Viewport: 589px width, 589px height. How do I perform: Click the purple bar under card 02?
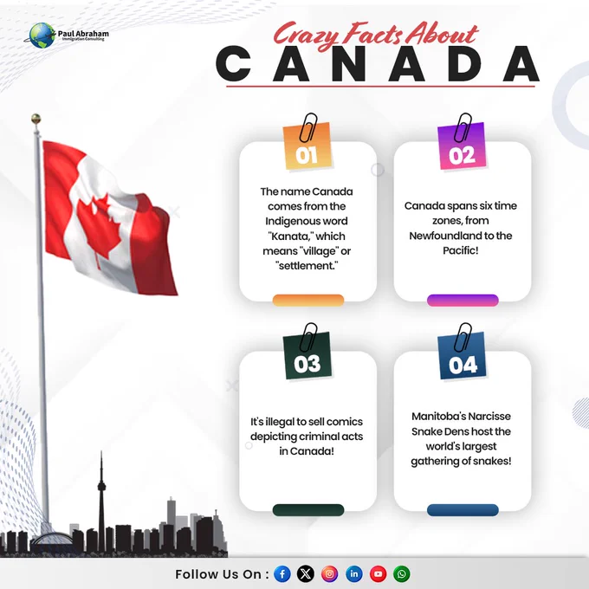[463, 301]
